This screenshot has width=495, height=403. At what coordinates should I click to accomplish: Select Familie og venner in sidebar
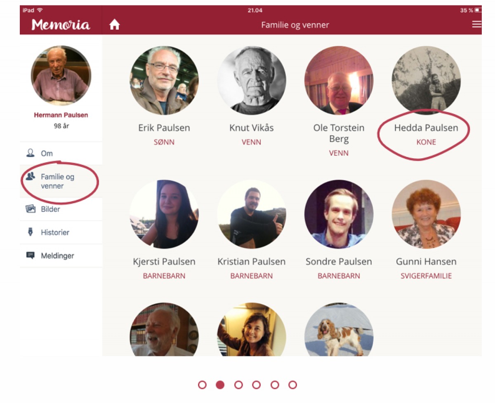[x=61, y=181]
